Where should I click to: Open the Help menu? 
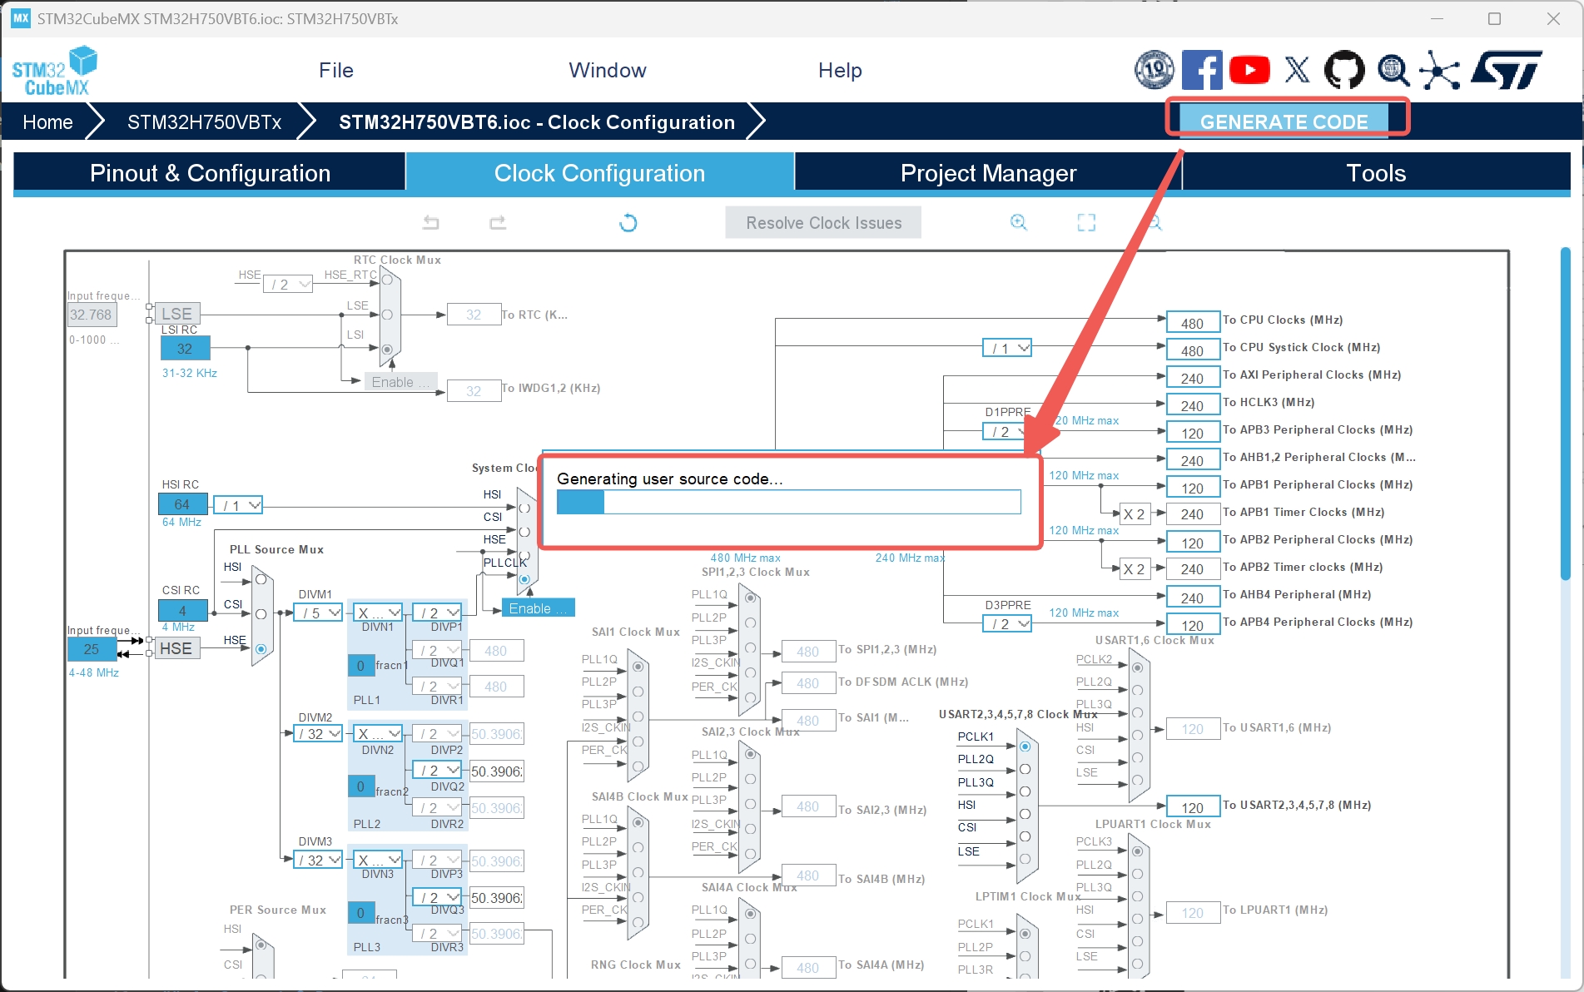[840, 71]
